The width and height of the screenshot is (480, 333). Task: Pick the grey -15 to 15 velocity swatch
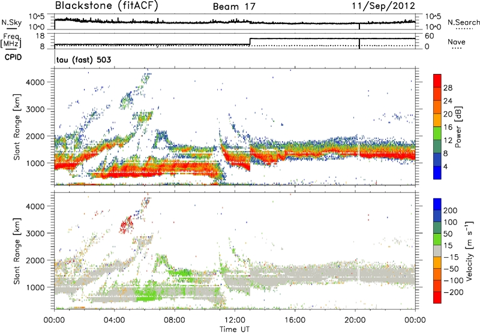[437, 251]
